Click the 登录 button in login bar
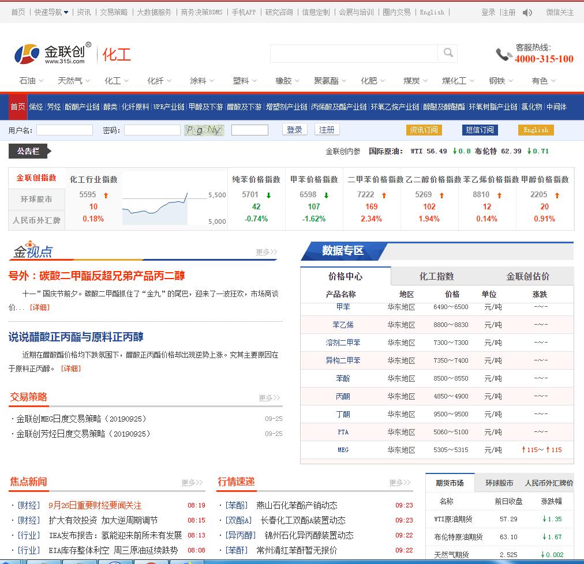Screen dimensions: 584x564 295,130
